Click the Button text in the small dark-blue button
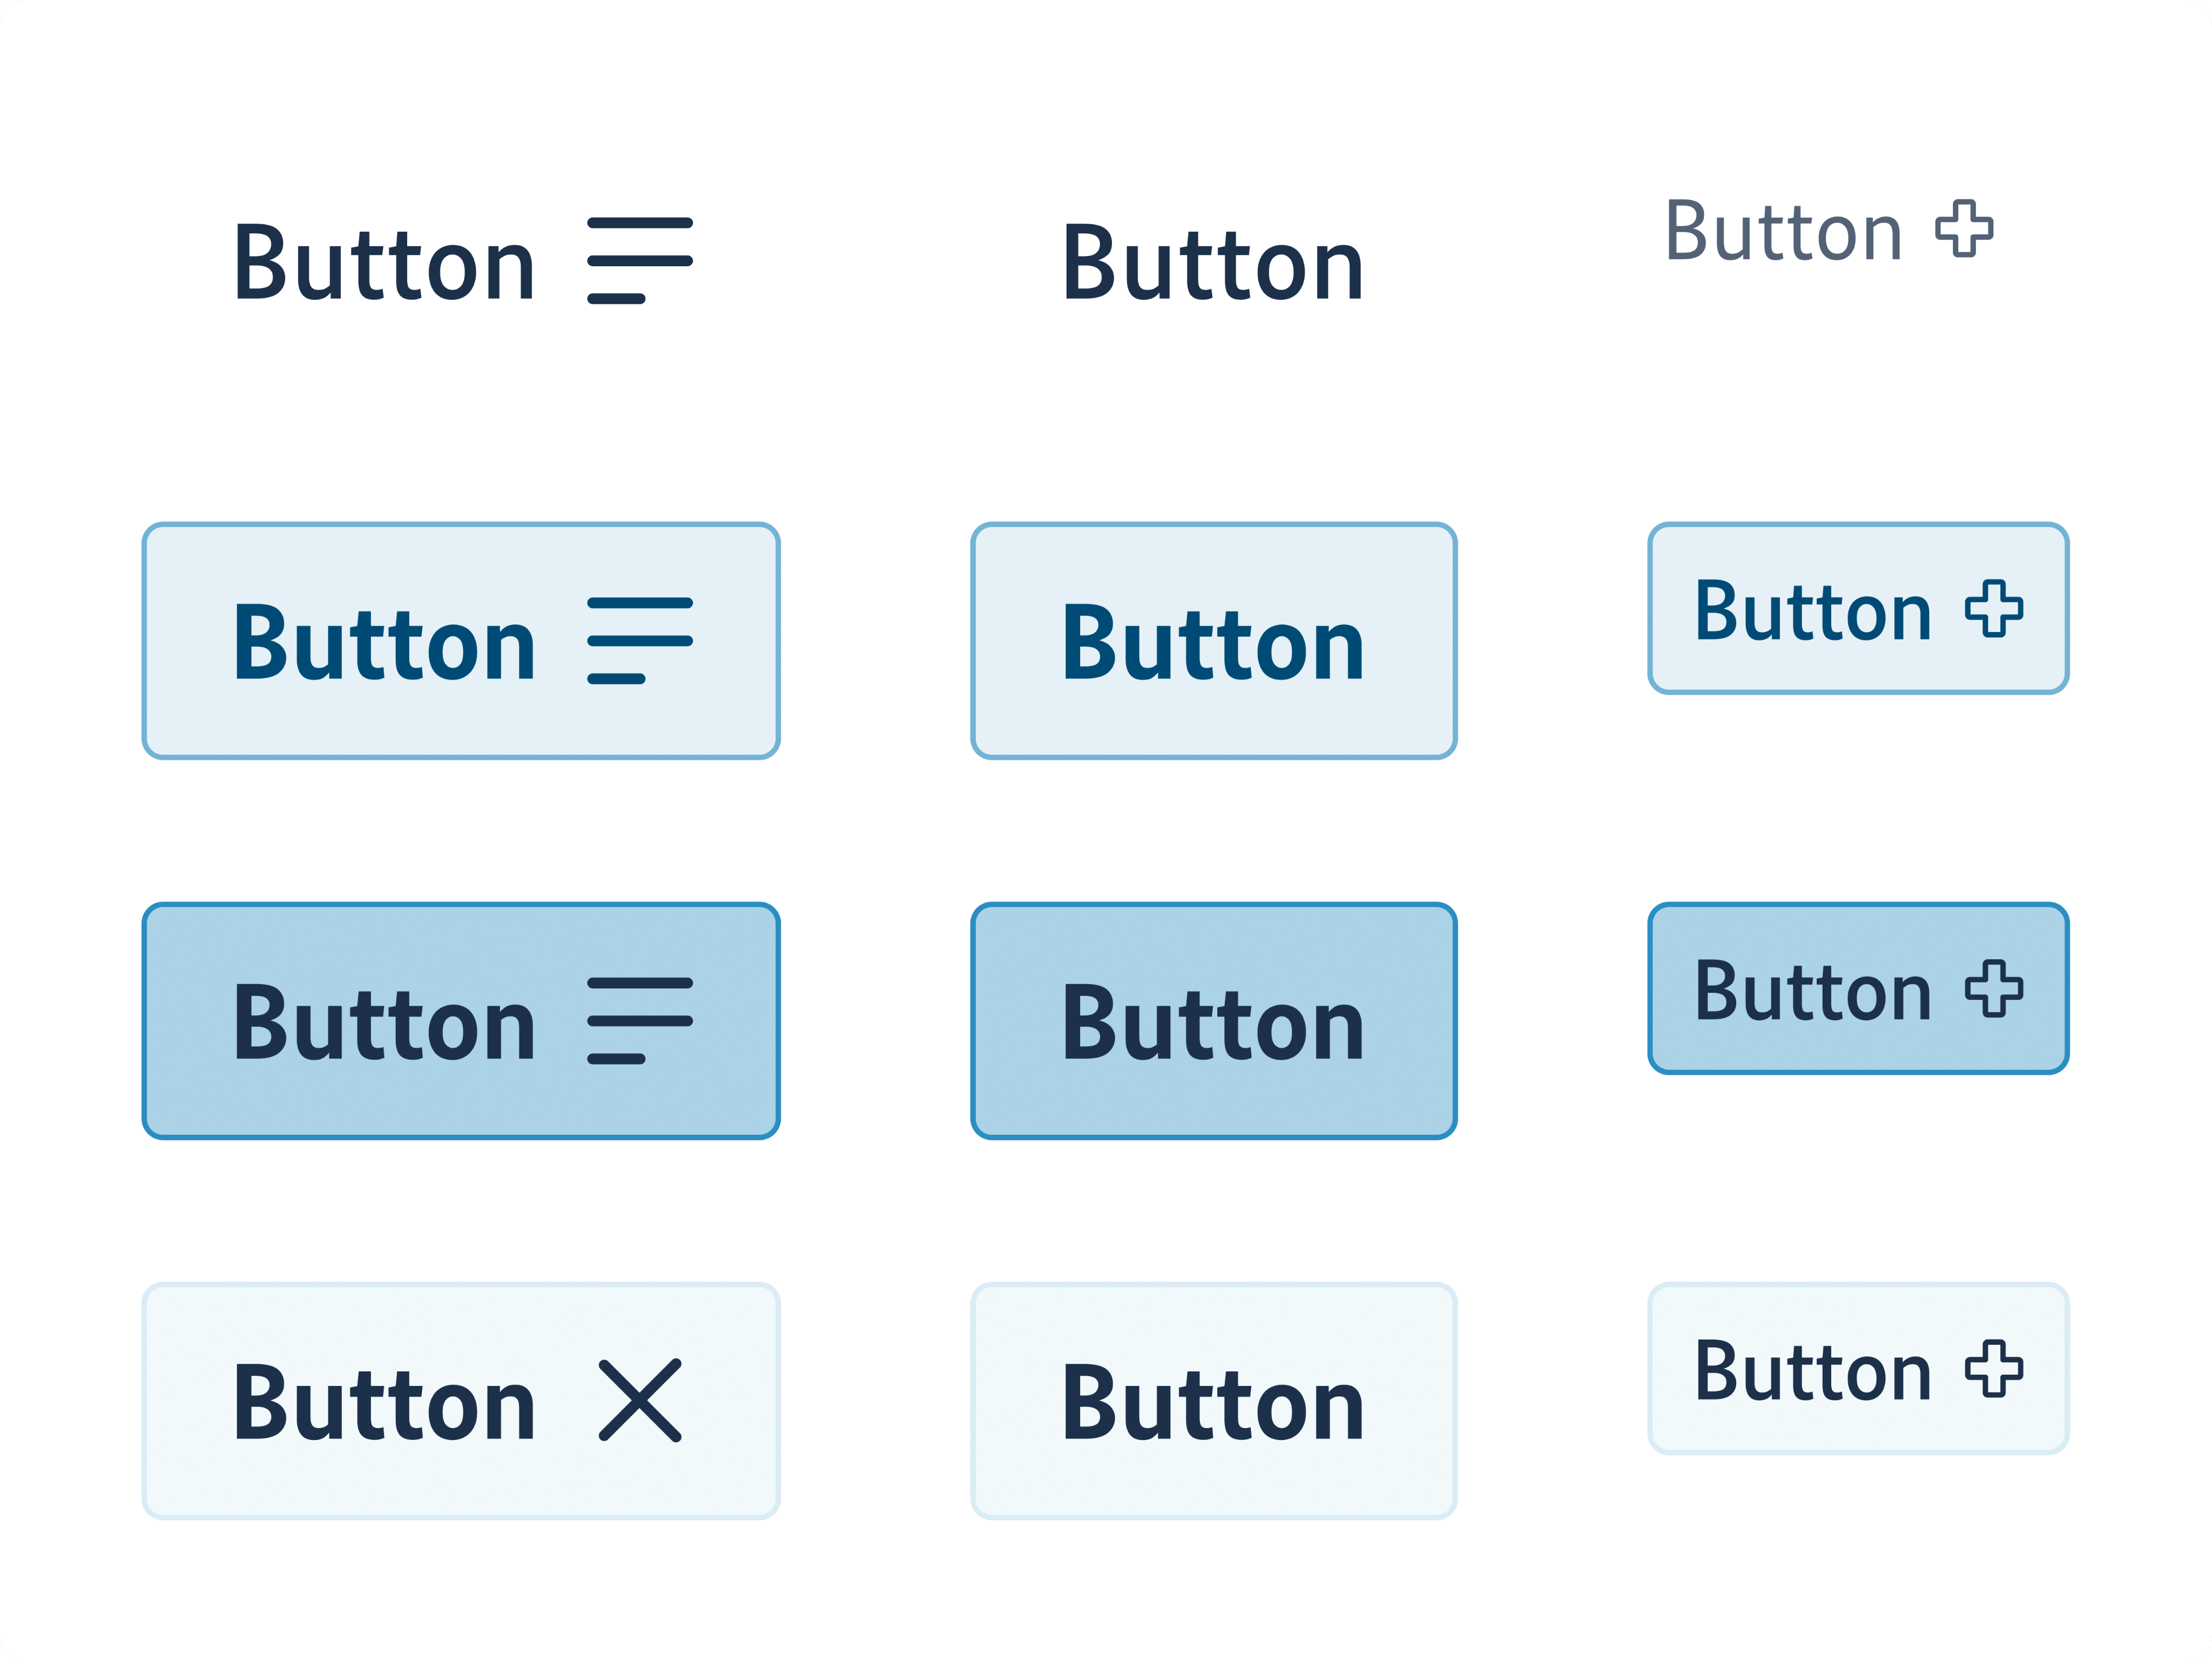 [1813, 991]
